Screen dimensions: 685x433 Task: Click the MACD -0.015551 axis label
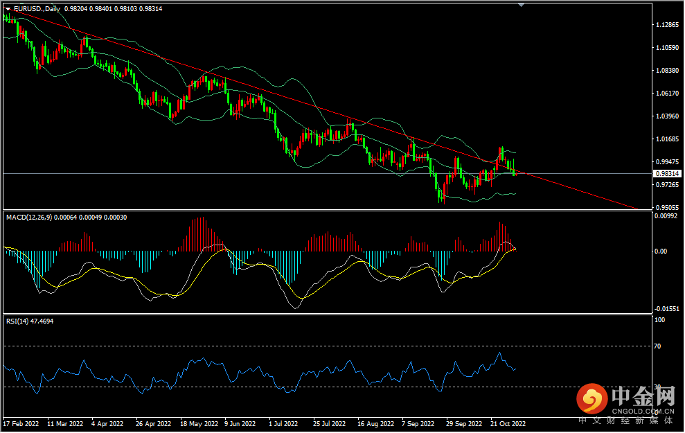666,309
